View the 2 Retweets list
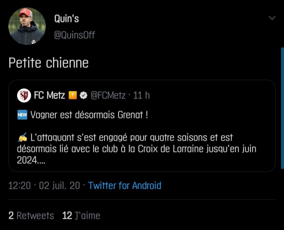284x230 pixels. click(31, 216)
